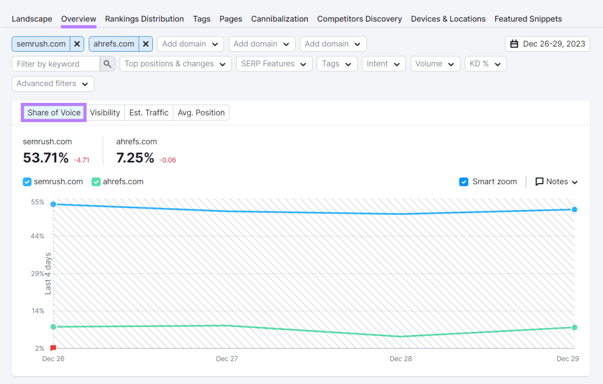Click green data point at Dec 29

pos(574,328)
